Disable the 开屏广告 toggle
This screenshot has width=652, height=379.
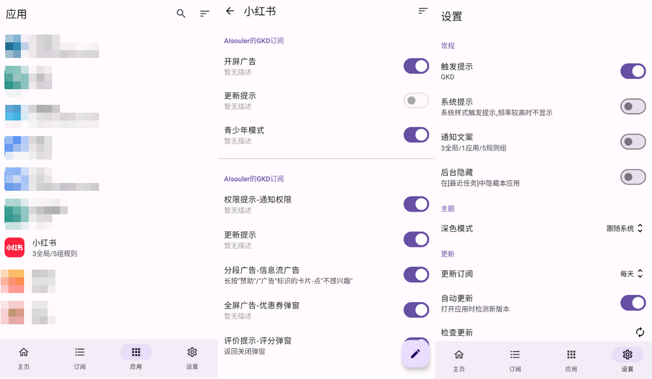pos(416,66)
